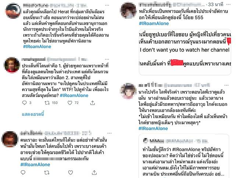
Task: Retweet the tweet showing 150 retweets
Action: point(47,103)
